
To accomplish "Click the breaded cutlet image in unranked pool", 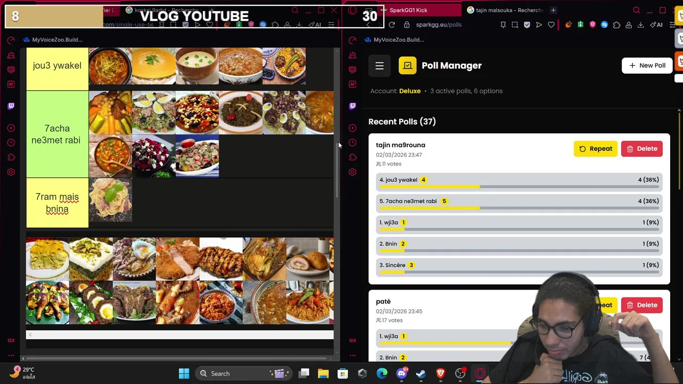I will click(x=178, y=259).
